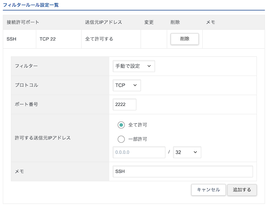This screenshot has width=266, height=206.
Task: Select the 全て許可 radio button
Action: (x=121, y=125)
